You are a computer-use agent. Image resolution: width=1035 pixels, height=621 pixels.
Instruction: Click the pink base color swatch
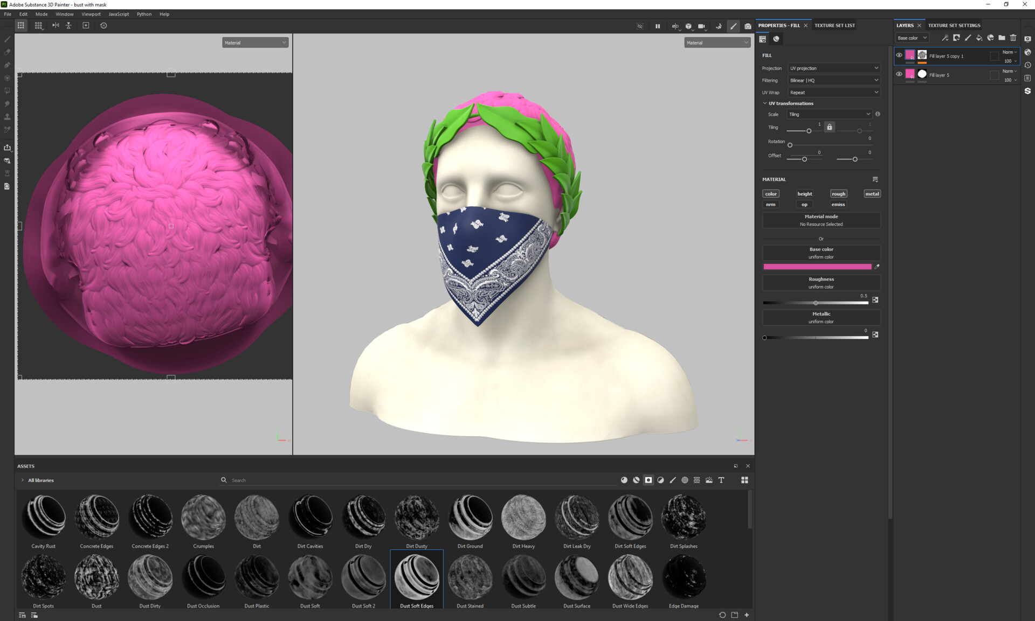[817, 267]
